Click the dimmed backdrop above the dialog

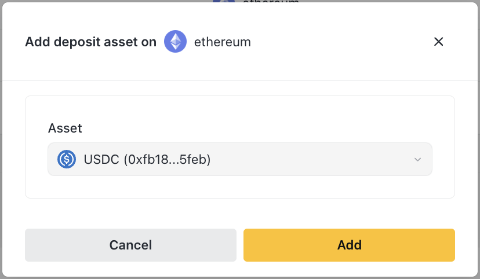(x=116, y=1)
